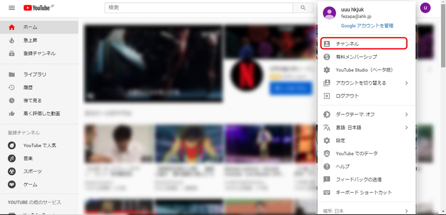
Task: Click the チャンネル person icon in menu
Action: [327, 44]
